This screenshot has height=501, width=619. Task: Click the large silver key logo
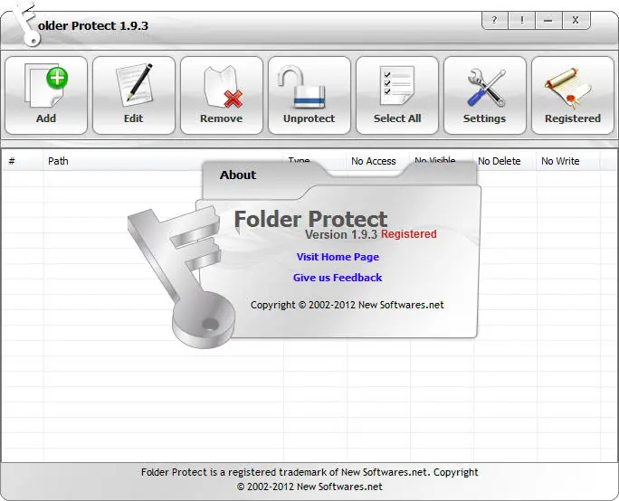tap(182, 279)
